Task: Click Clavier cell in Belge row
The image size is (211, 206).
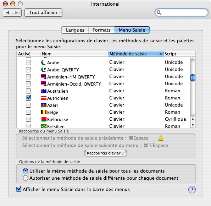Action: click(117, 112)
